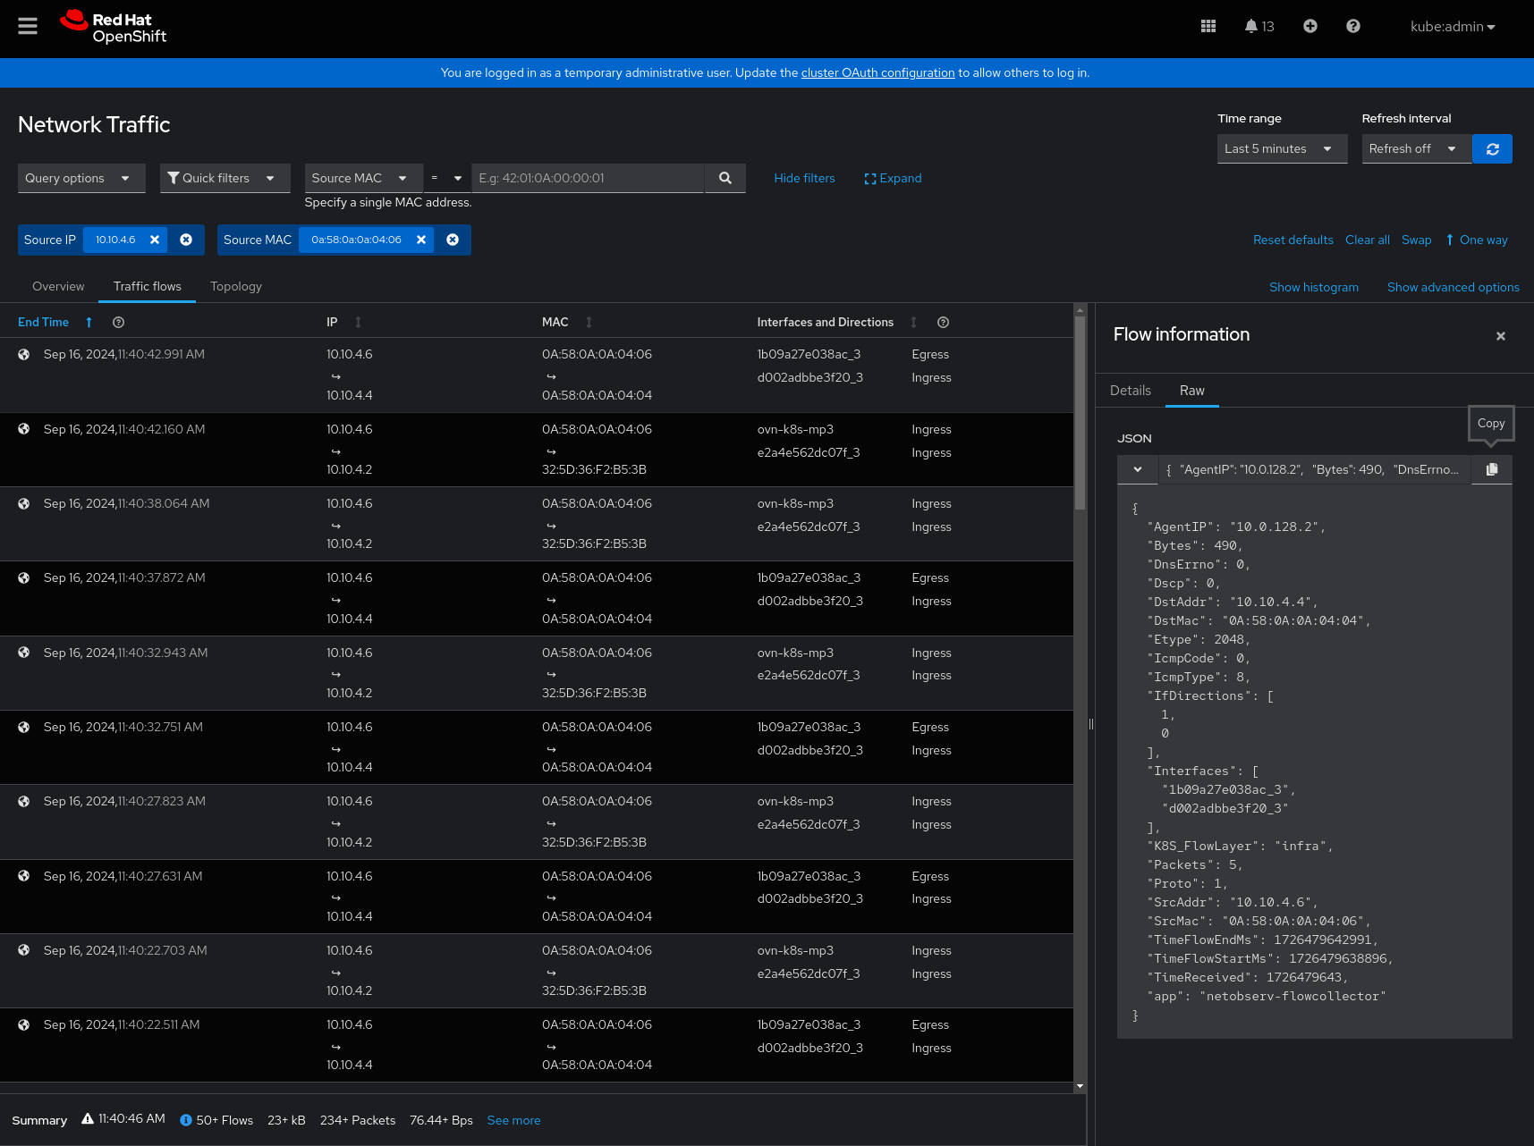Toggle the One way direction option
This screenshot has height=1146, width=1534.
point(1477,240)
